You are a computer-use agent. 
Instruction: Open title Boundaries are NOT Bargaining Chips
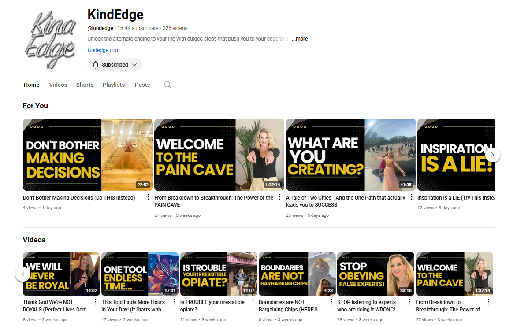(290, 306)
